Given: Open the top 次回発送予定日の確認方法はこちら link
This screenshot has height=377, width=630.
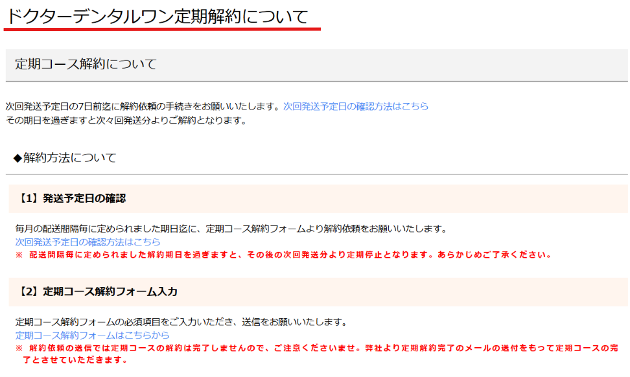Looking at the screenshot, I should [x=356, y=106].
